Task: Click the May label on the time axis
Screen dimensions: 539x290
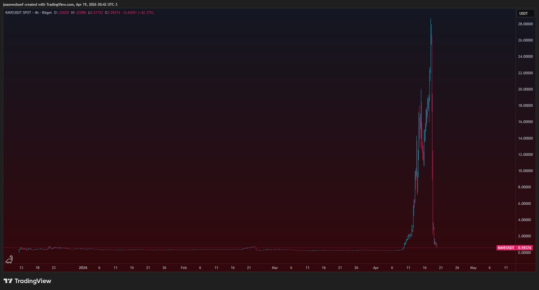Action: coord(473,267)
